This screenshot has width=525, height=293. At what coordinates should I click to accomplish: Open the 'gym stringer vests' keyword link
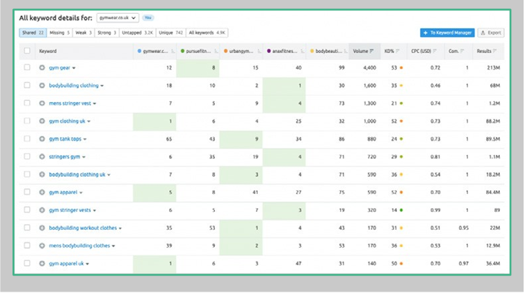(70, 210)
